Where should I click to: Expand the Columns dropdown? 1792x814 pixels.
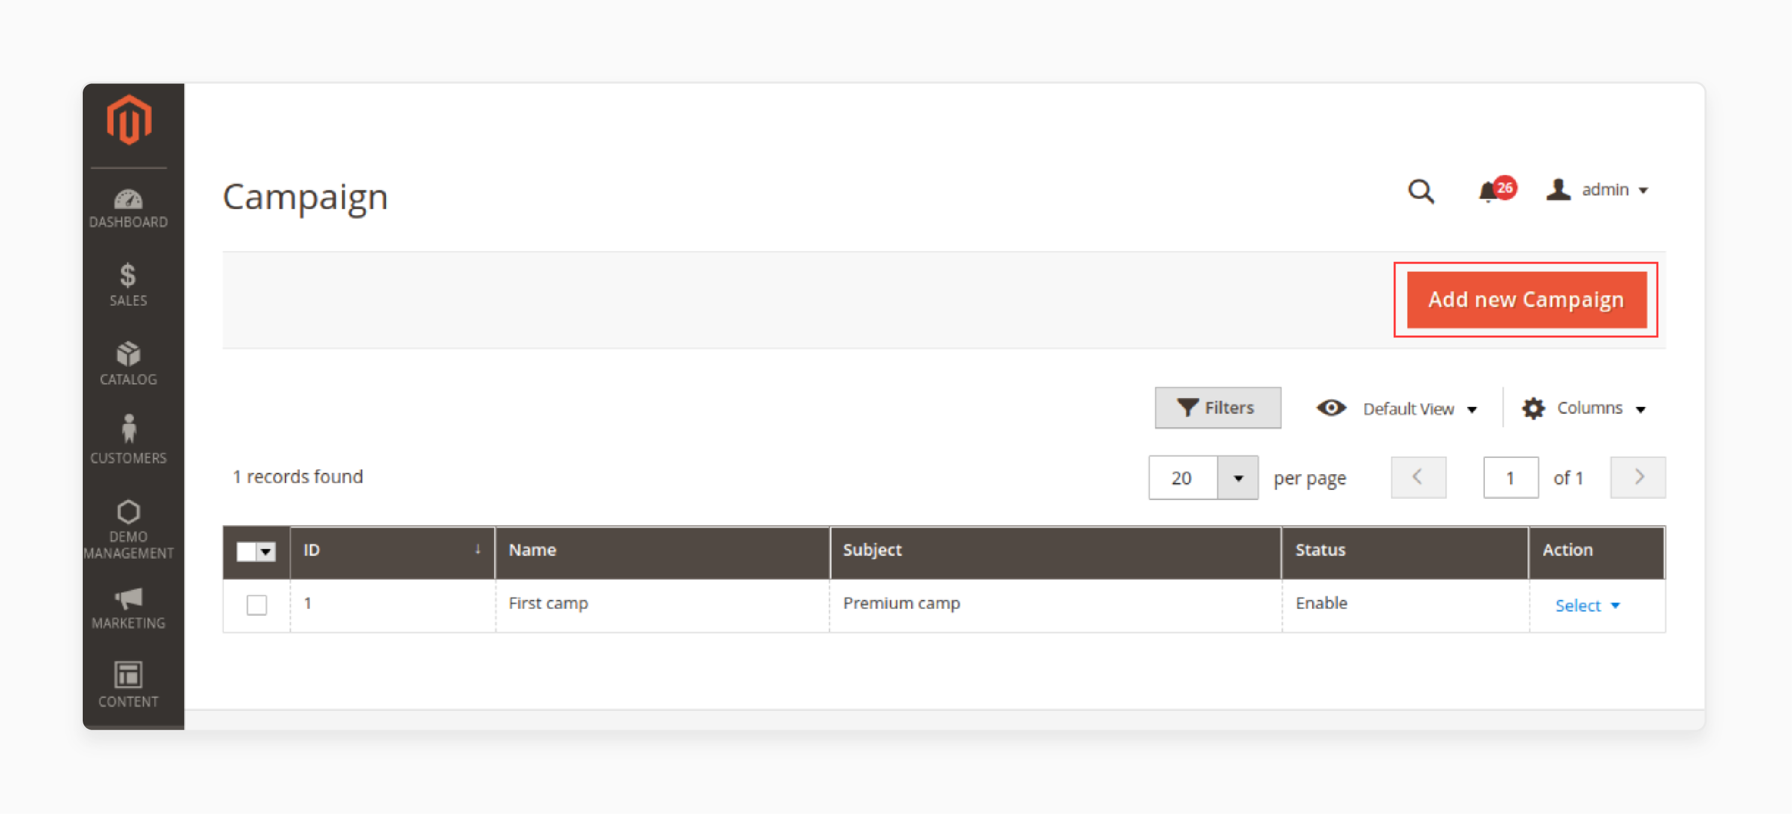click(1641, 409)
